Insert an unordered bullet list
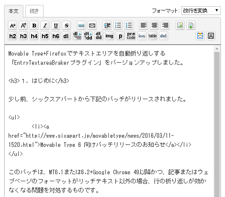225x197 pixels. coord(118,25)
